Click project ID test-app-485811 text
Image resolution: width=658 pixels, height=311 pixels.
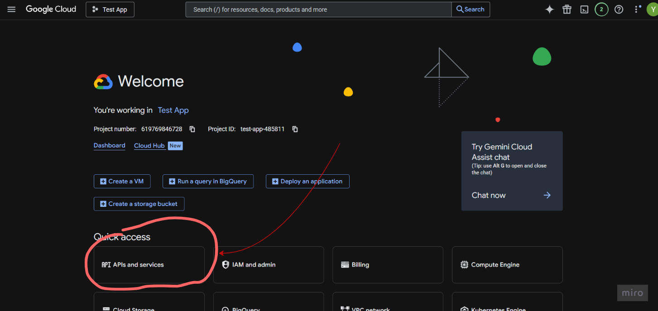(263, 129)
